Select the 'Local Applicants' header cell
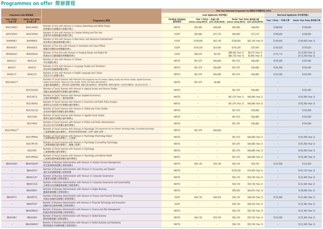323x229 pixels. point(213,15)
